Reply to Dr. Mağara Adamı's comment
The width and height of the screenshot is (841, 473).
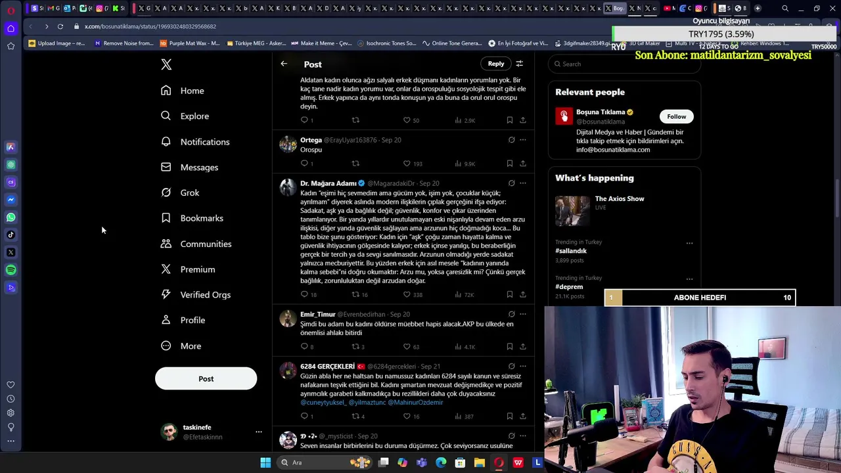(x=304, y=294)
